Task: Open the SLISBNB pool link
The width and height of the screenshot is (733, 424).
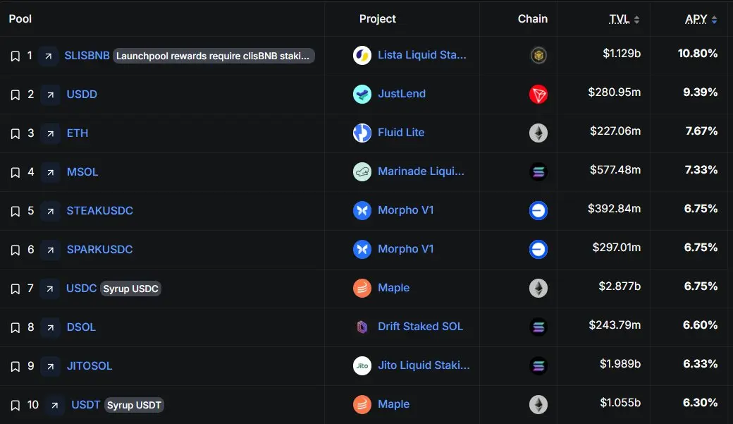Action: (87, 56)
